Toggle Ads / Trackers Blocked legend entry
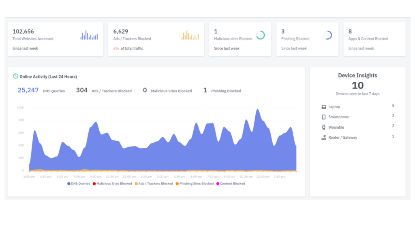This screenshot has width=415, height=233. click(154, 184)
